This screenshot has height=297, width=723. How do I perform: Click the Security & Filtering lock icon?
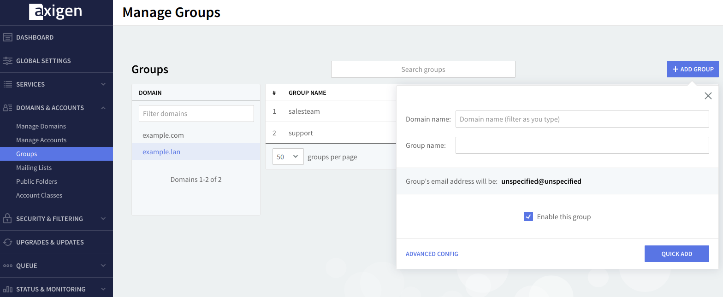(8, 219)
